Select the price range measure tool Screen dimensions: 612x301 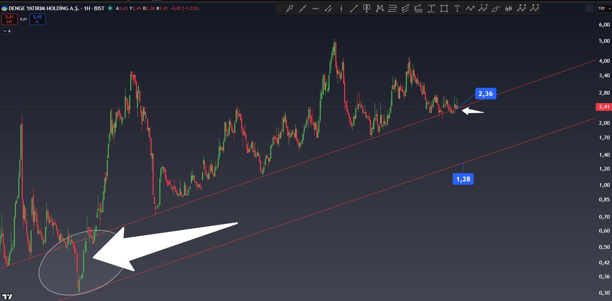click(431, 8)
